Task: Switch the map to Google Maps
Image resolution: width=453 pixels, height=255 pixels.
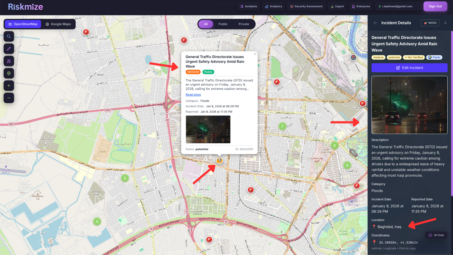Action: 59,24
